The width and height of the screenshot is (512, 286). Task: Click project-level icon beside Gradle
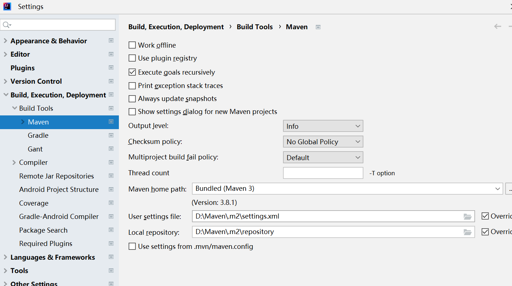(111, 135)
